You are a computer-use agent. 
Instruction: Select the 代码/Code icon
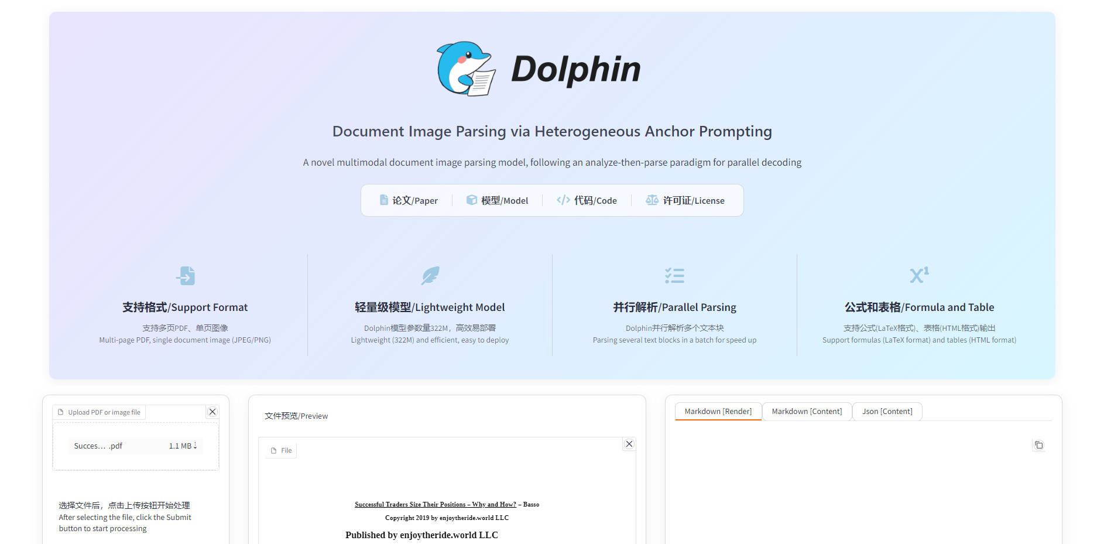(563, 200)
